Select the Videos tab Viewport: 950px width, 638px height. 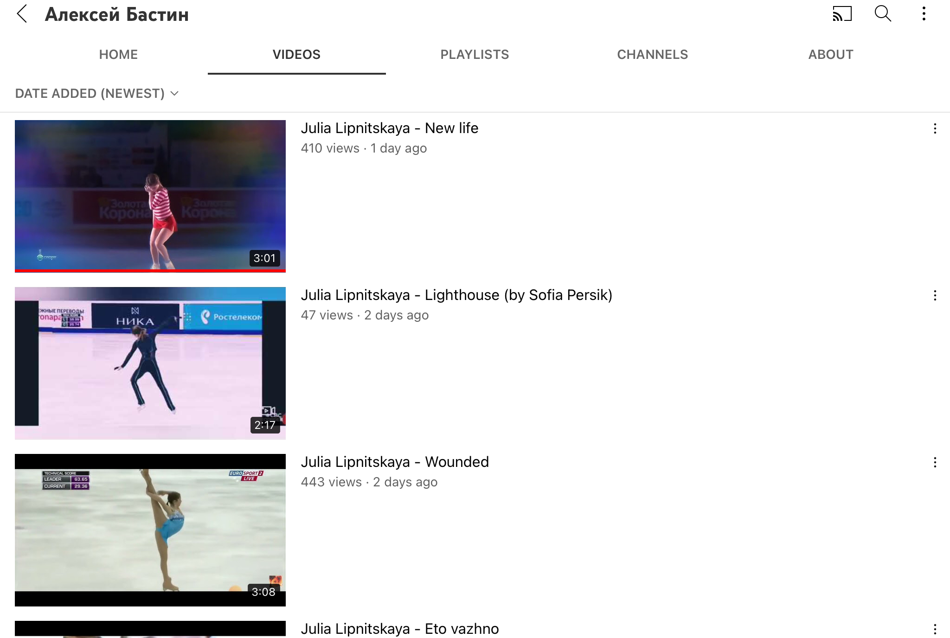(x=296, y=55)
